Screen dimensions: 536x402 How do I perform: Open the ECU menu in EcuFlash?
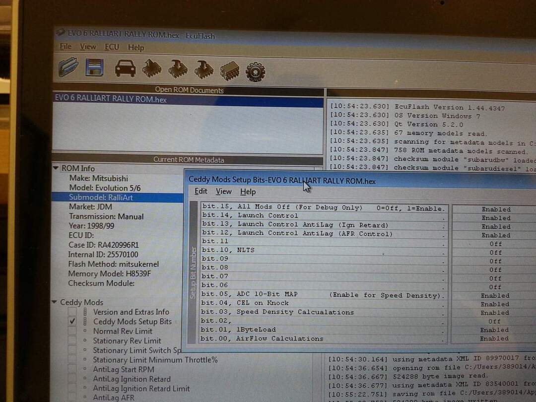[x=112, y=47]
